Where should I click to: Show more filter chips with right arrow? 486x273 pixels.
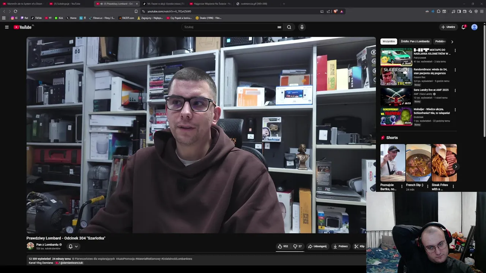click(x=452, y=42)
